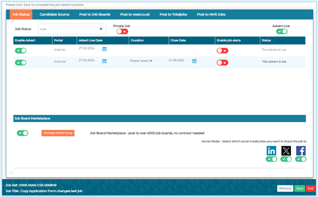
Task: Click Internal Advert Live Date 27-02-2024
Action: click(87, 48)
